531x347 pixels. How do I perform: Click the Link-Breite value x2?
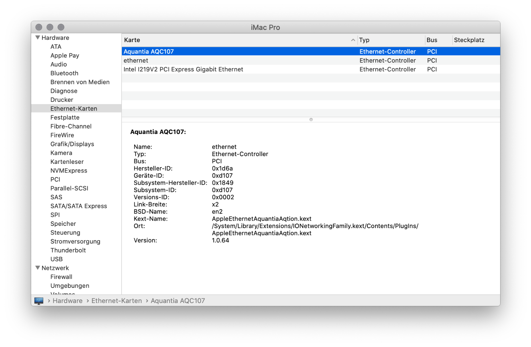click(x=215, y=204)
